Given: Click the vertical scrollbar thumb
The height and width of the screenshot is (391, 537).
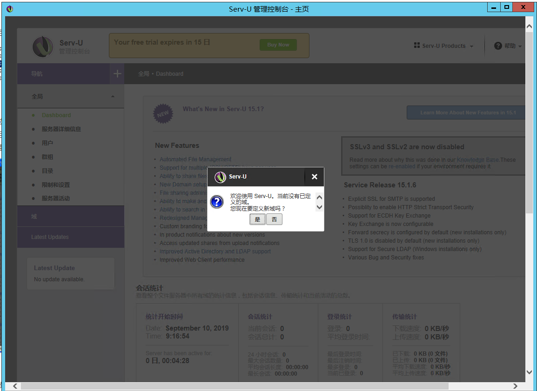Looking at the screenshot, I should pyautogui.click(x=529, y=123).
